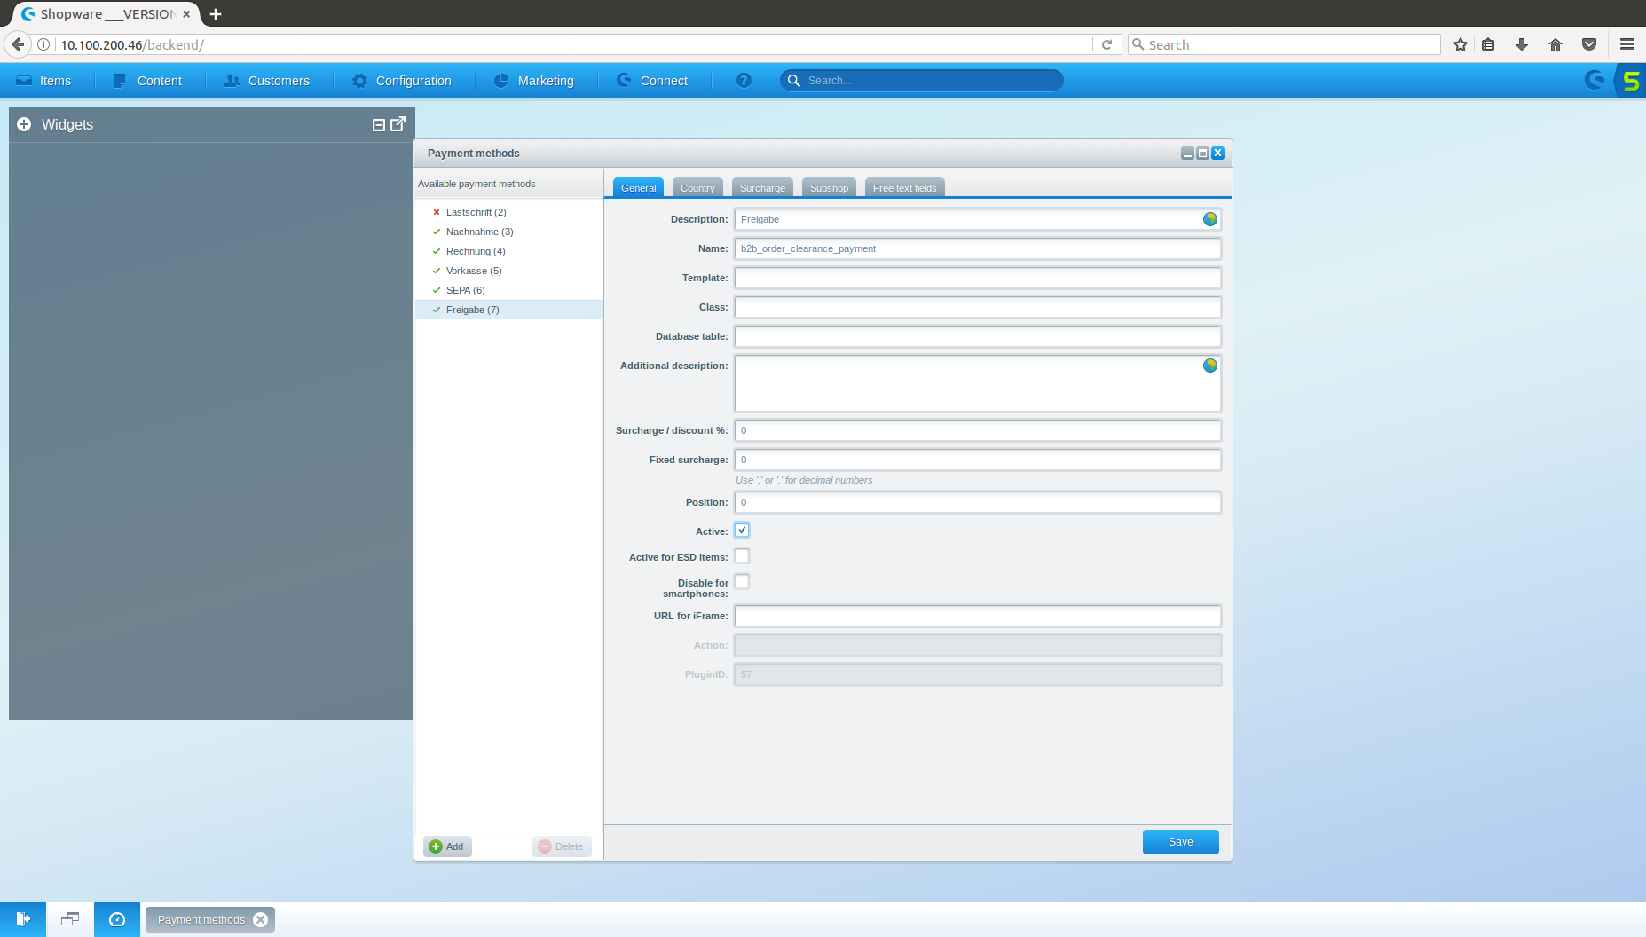This screenshot has width=1646, height=937.
Task: Pop out the Widgets panel into window
Action: 398,124
